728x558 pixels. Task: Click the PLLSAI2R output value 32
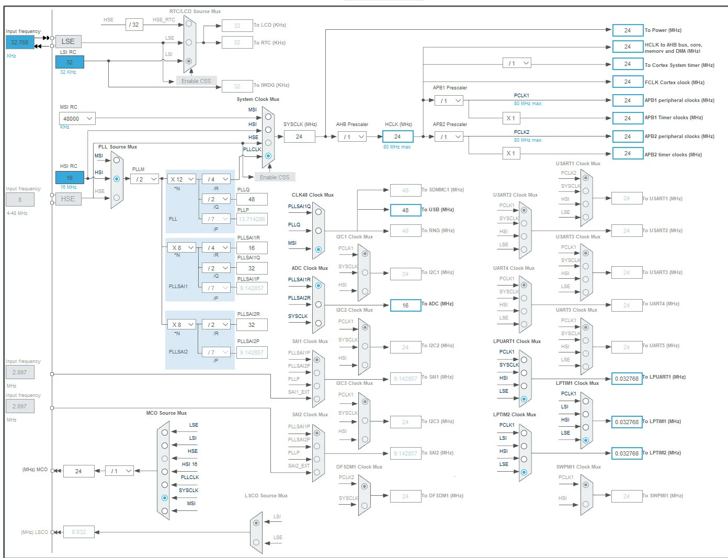click(252, 325)
